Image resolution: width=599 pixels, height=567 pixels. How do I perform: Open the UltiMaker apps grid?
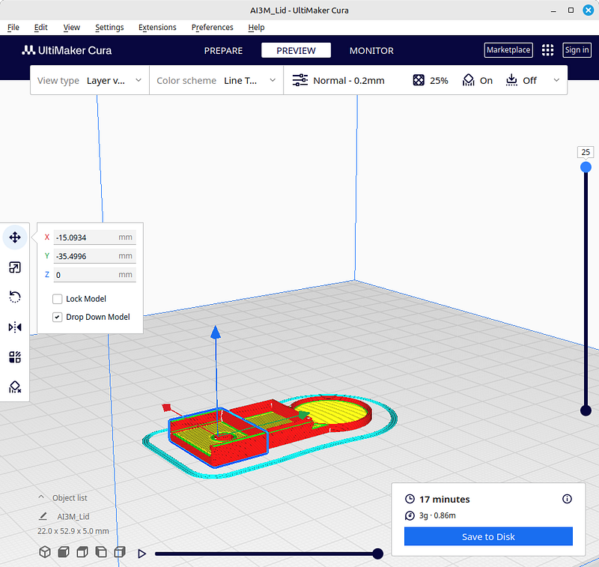point(547,50)
